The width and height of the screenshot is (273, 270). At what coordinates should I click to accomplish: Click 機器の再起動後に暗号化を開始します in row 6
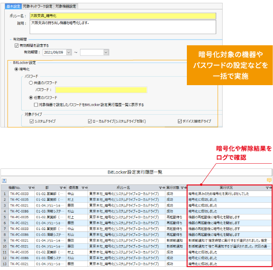coord(214,223)
